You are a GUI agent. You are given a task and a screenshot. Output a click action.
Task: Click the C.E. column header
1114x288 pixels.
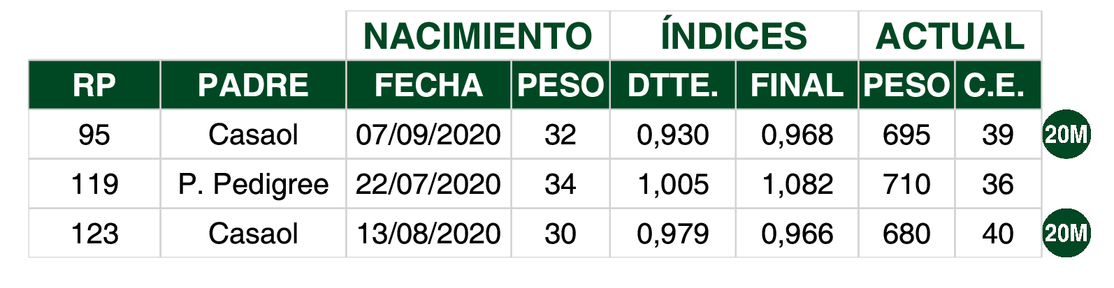(x=998, y=85)
